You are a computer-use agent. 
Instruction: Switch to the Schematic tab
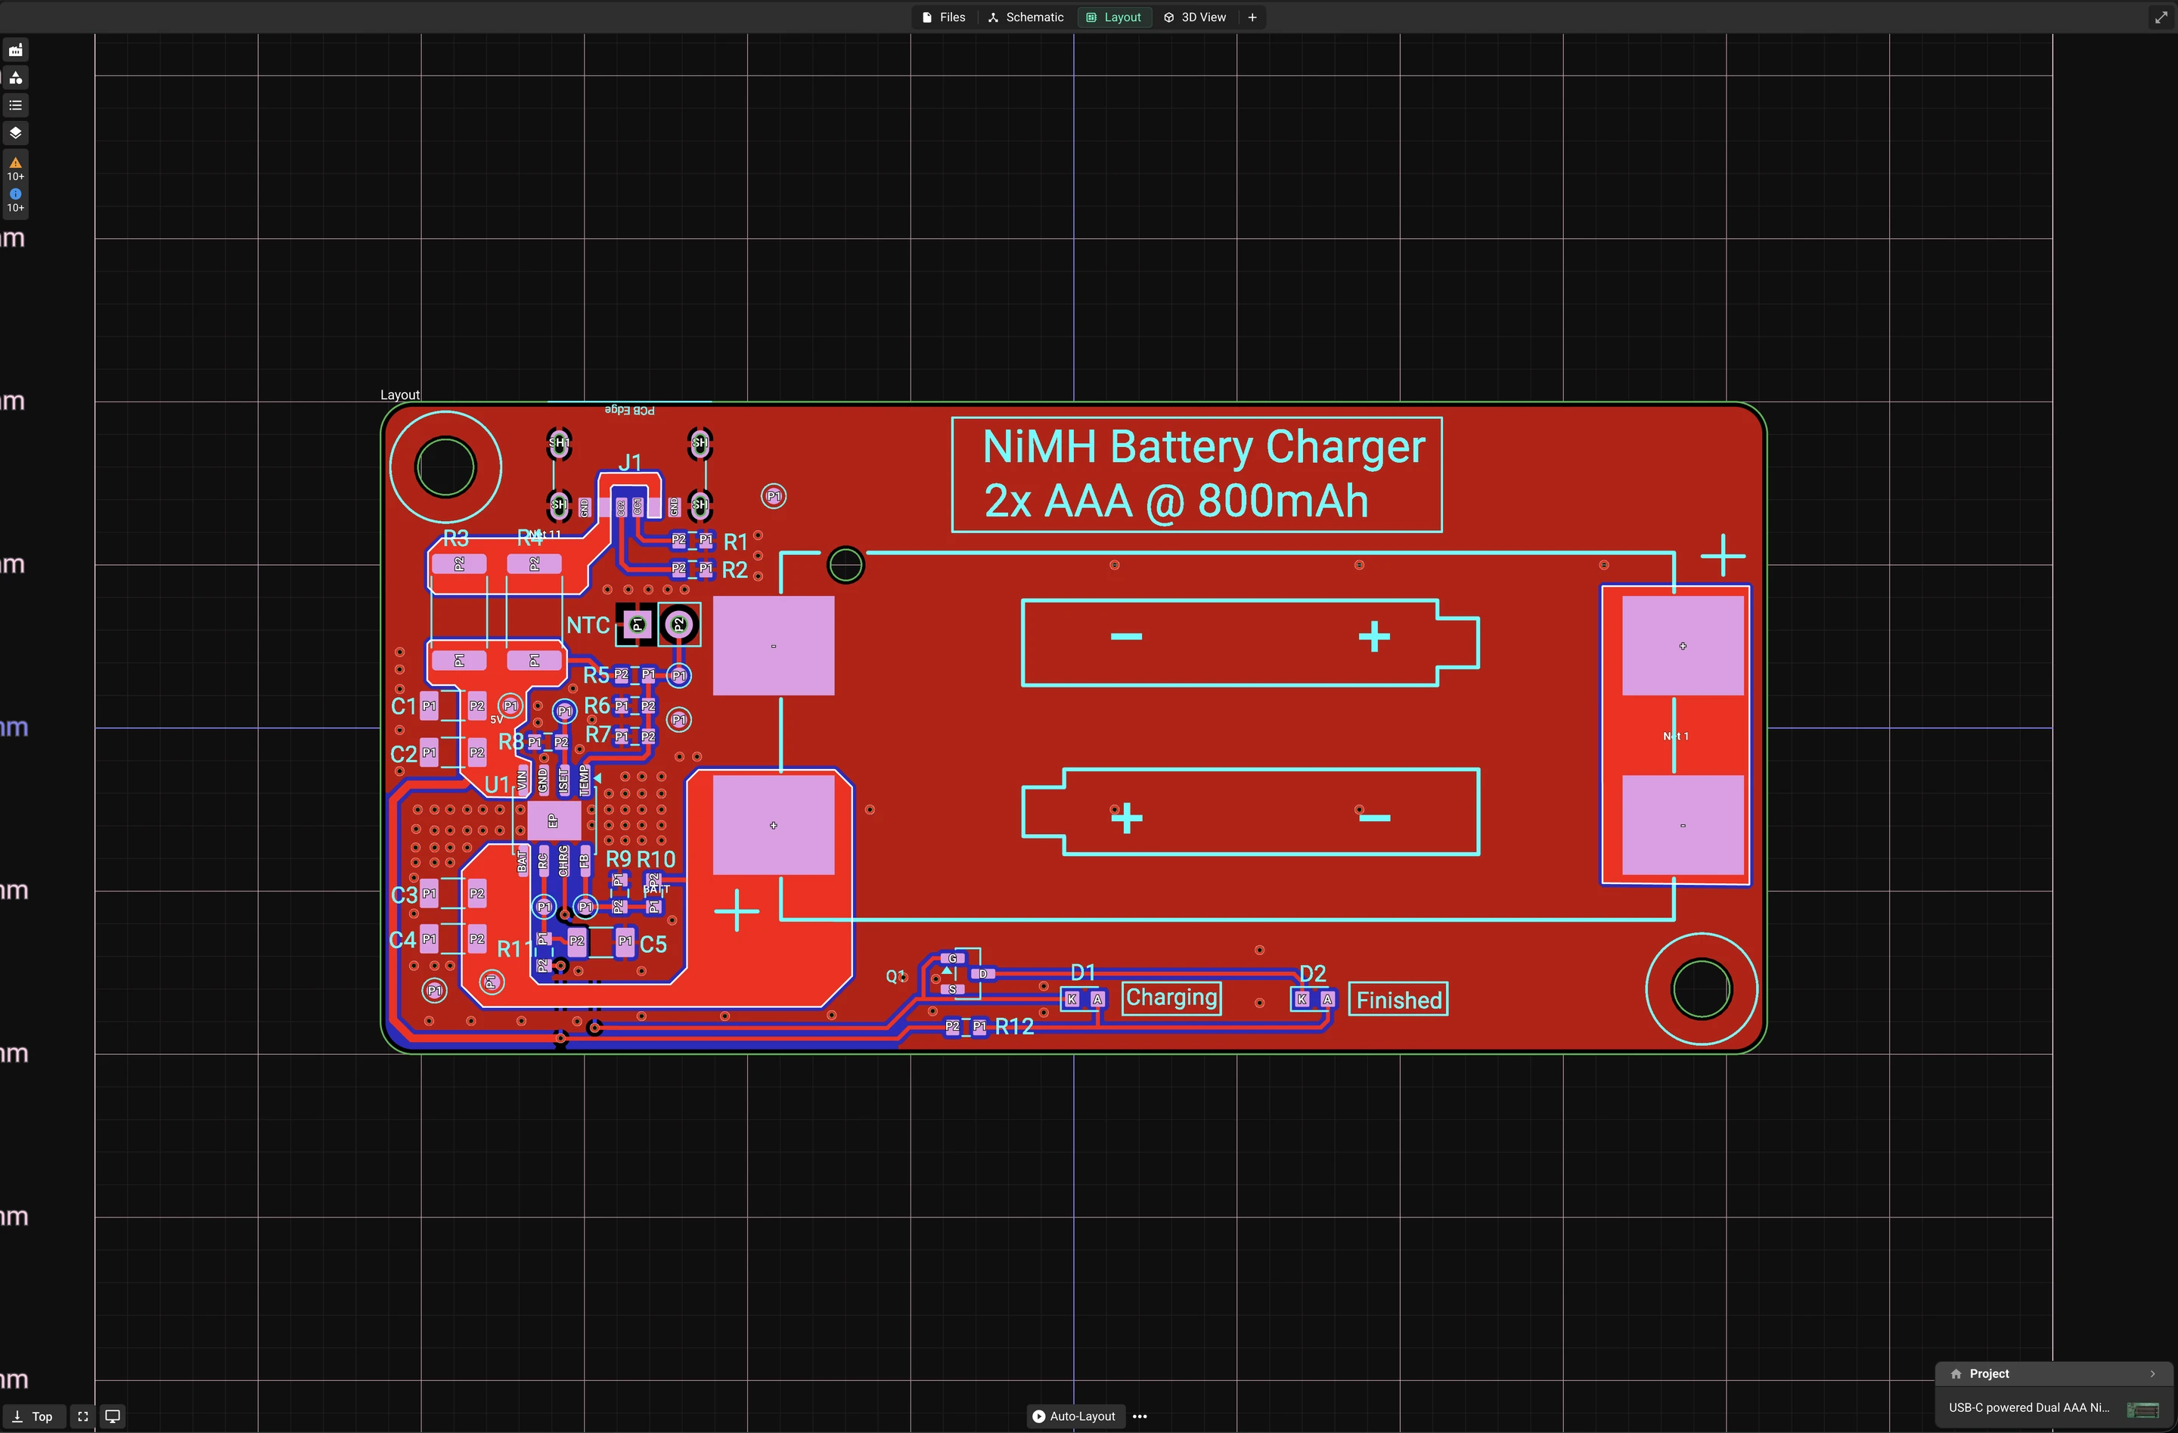(x=1026, y=17)
